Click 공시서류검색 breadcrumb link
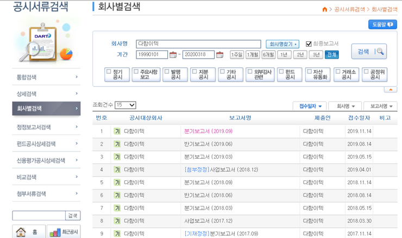The height and width of the screenshot is (238, 402). click(349, 9)
